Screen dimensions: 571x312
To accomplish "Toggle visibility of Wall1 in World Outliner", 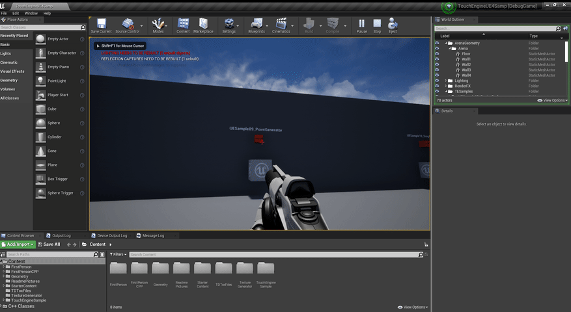I will click(x=437, y=59).
